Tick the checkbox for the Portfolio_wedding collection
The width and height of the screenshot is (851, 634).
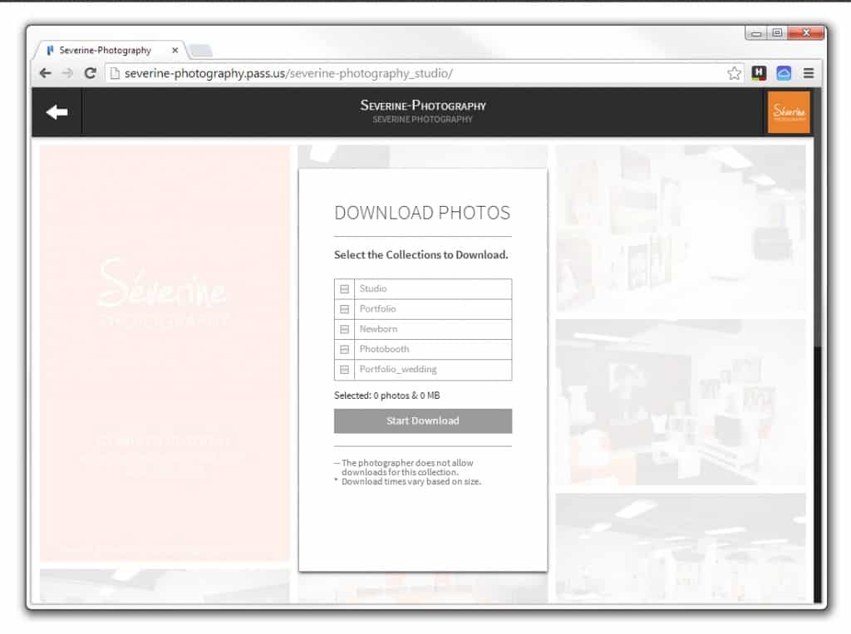(x=344, y=369)
